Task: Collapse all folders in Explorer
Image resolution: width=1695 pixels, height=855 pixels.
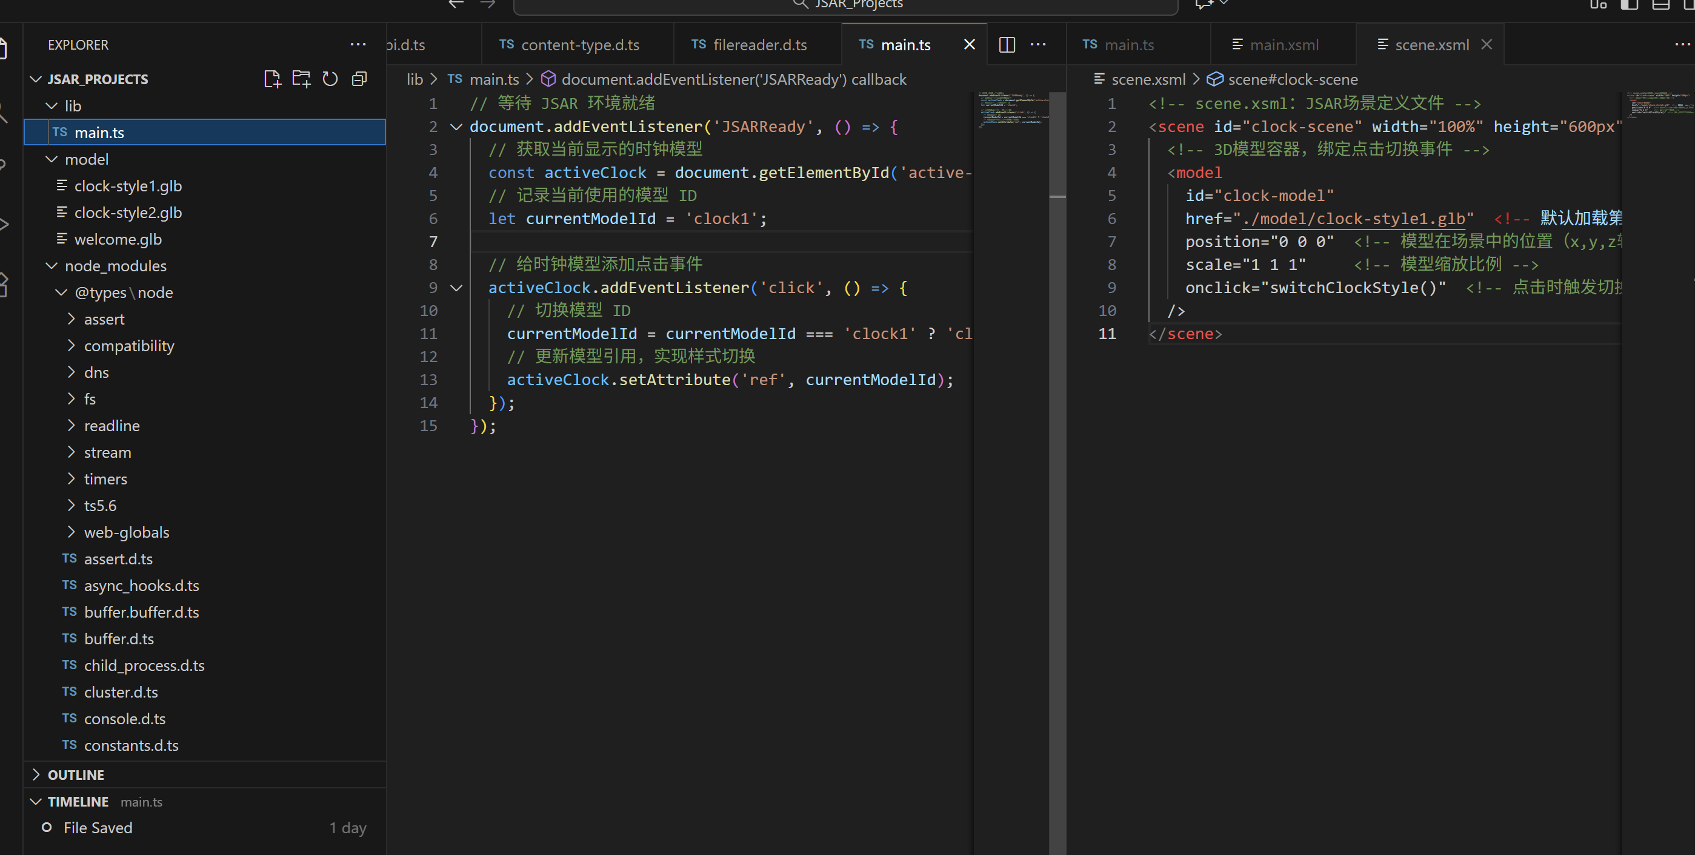Action: [x=359, y=79]
